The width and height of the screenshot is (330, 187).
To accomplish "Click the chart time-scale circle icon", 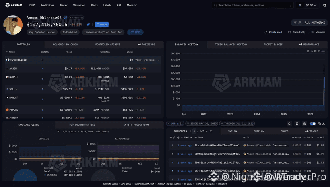I will point(308,51).
